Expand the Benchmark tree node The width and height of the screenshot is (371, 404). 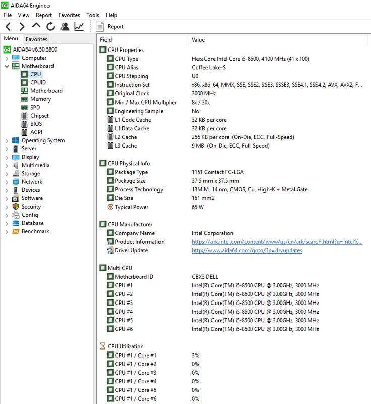(x=7, y=232)
